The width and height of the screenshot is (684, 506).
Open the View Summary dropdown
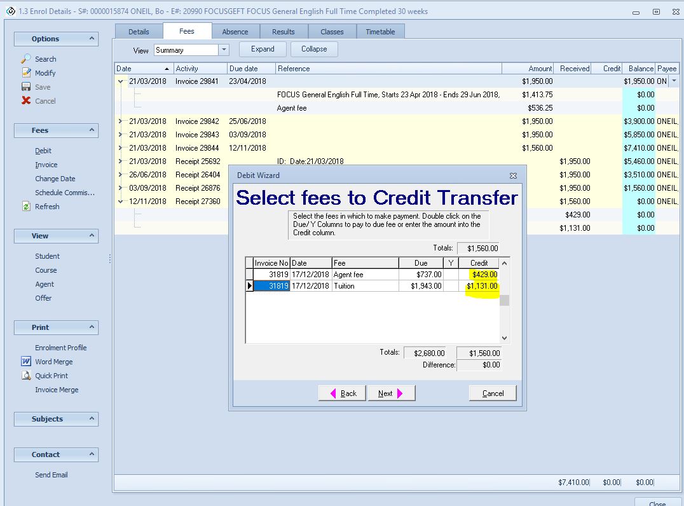click(x=223, y=50)
